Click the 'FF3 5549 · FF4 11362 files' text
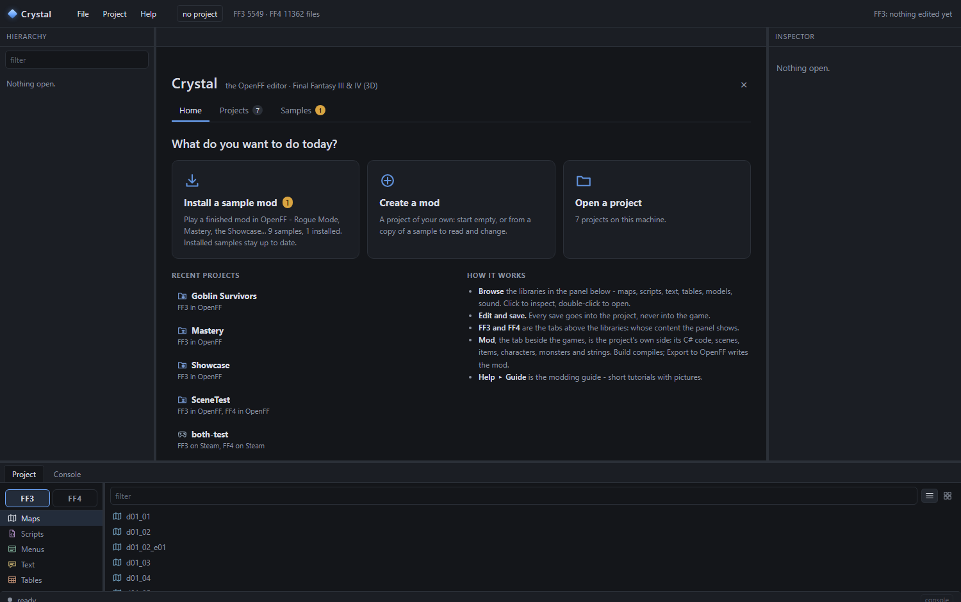Image resolution: width=961 pixels, height=602 pixels. point(277,14)
